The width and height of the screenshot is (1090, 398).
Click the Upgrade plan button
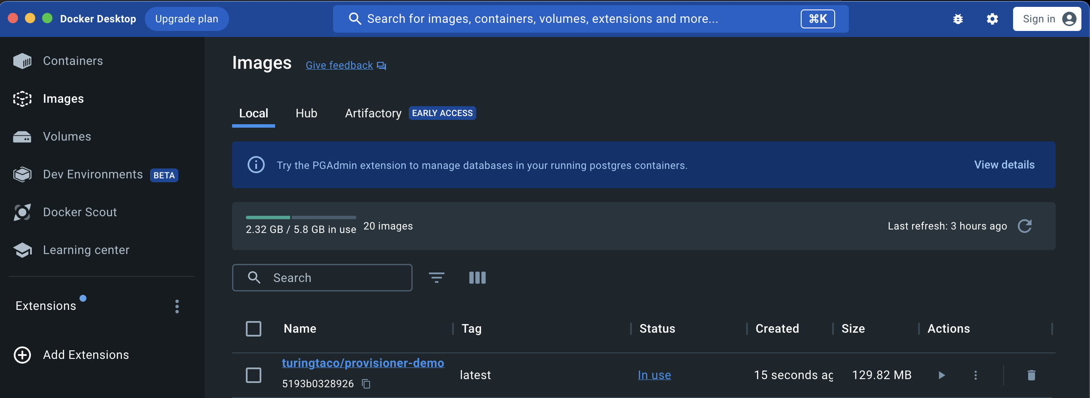click(187, 19)
